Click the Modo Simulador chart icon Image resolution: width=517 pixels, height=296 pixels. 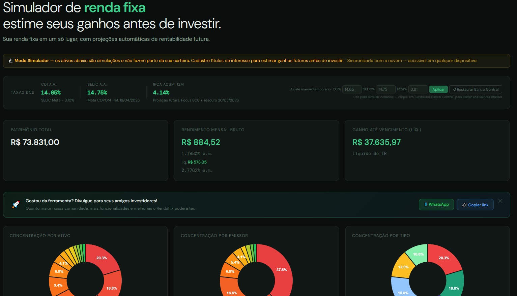tap(10, 61)
